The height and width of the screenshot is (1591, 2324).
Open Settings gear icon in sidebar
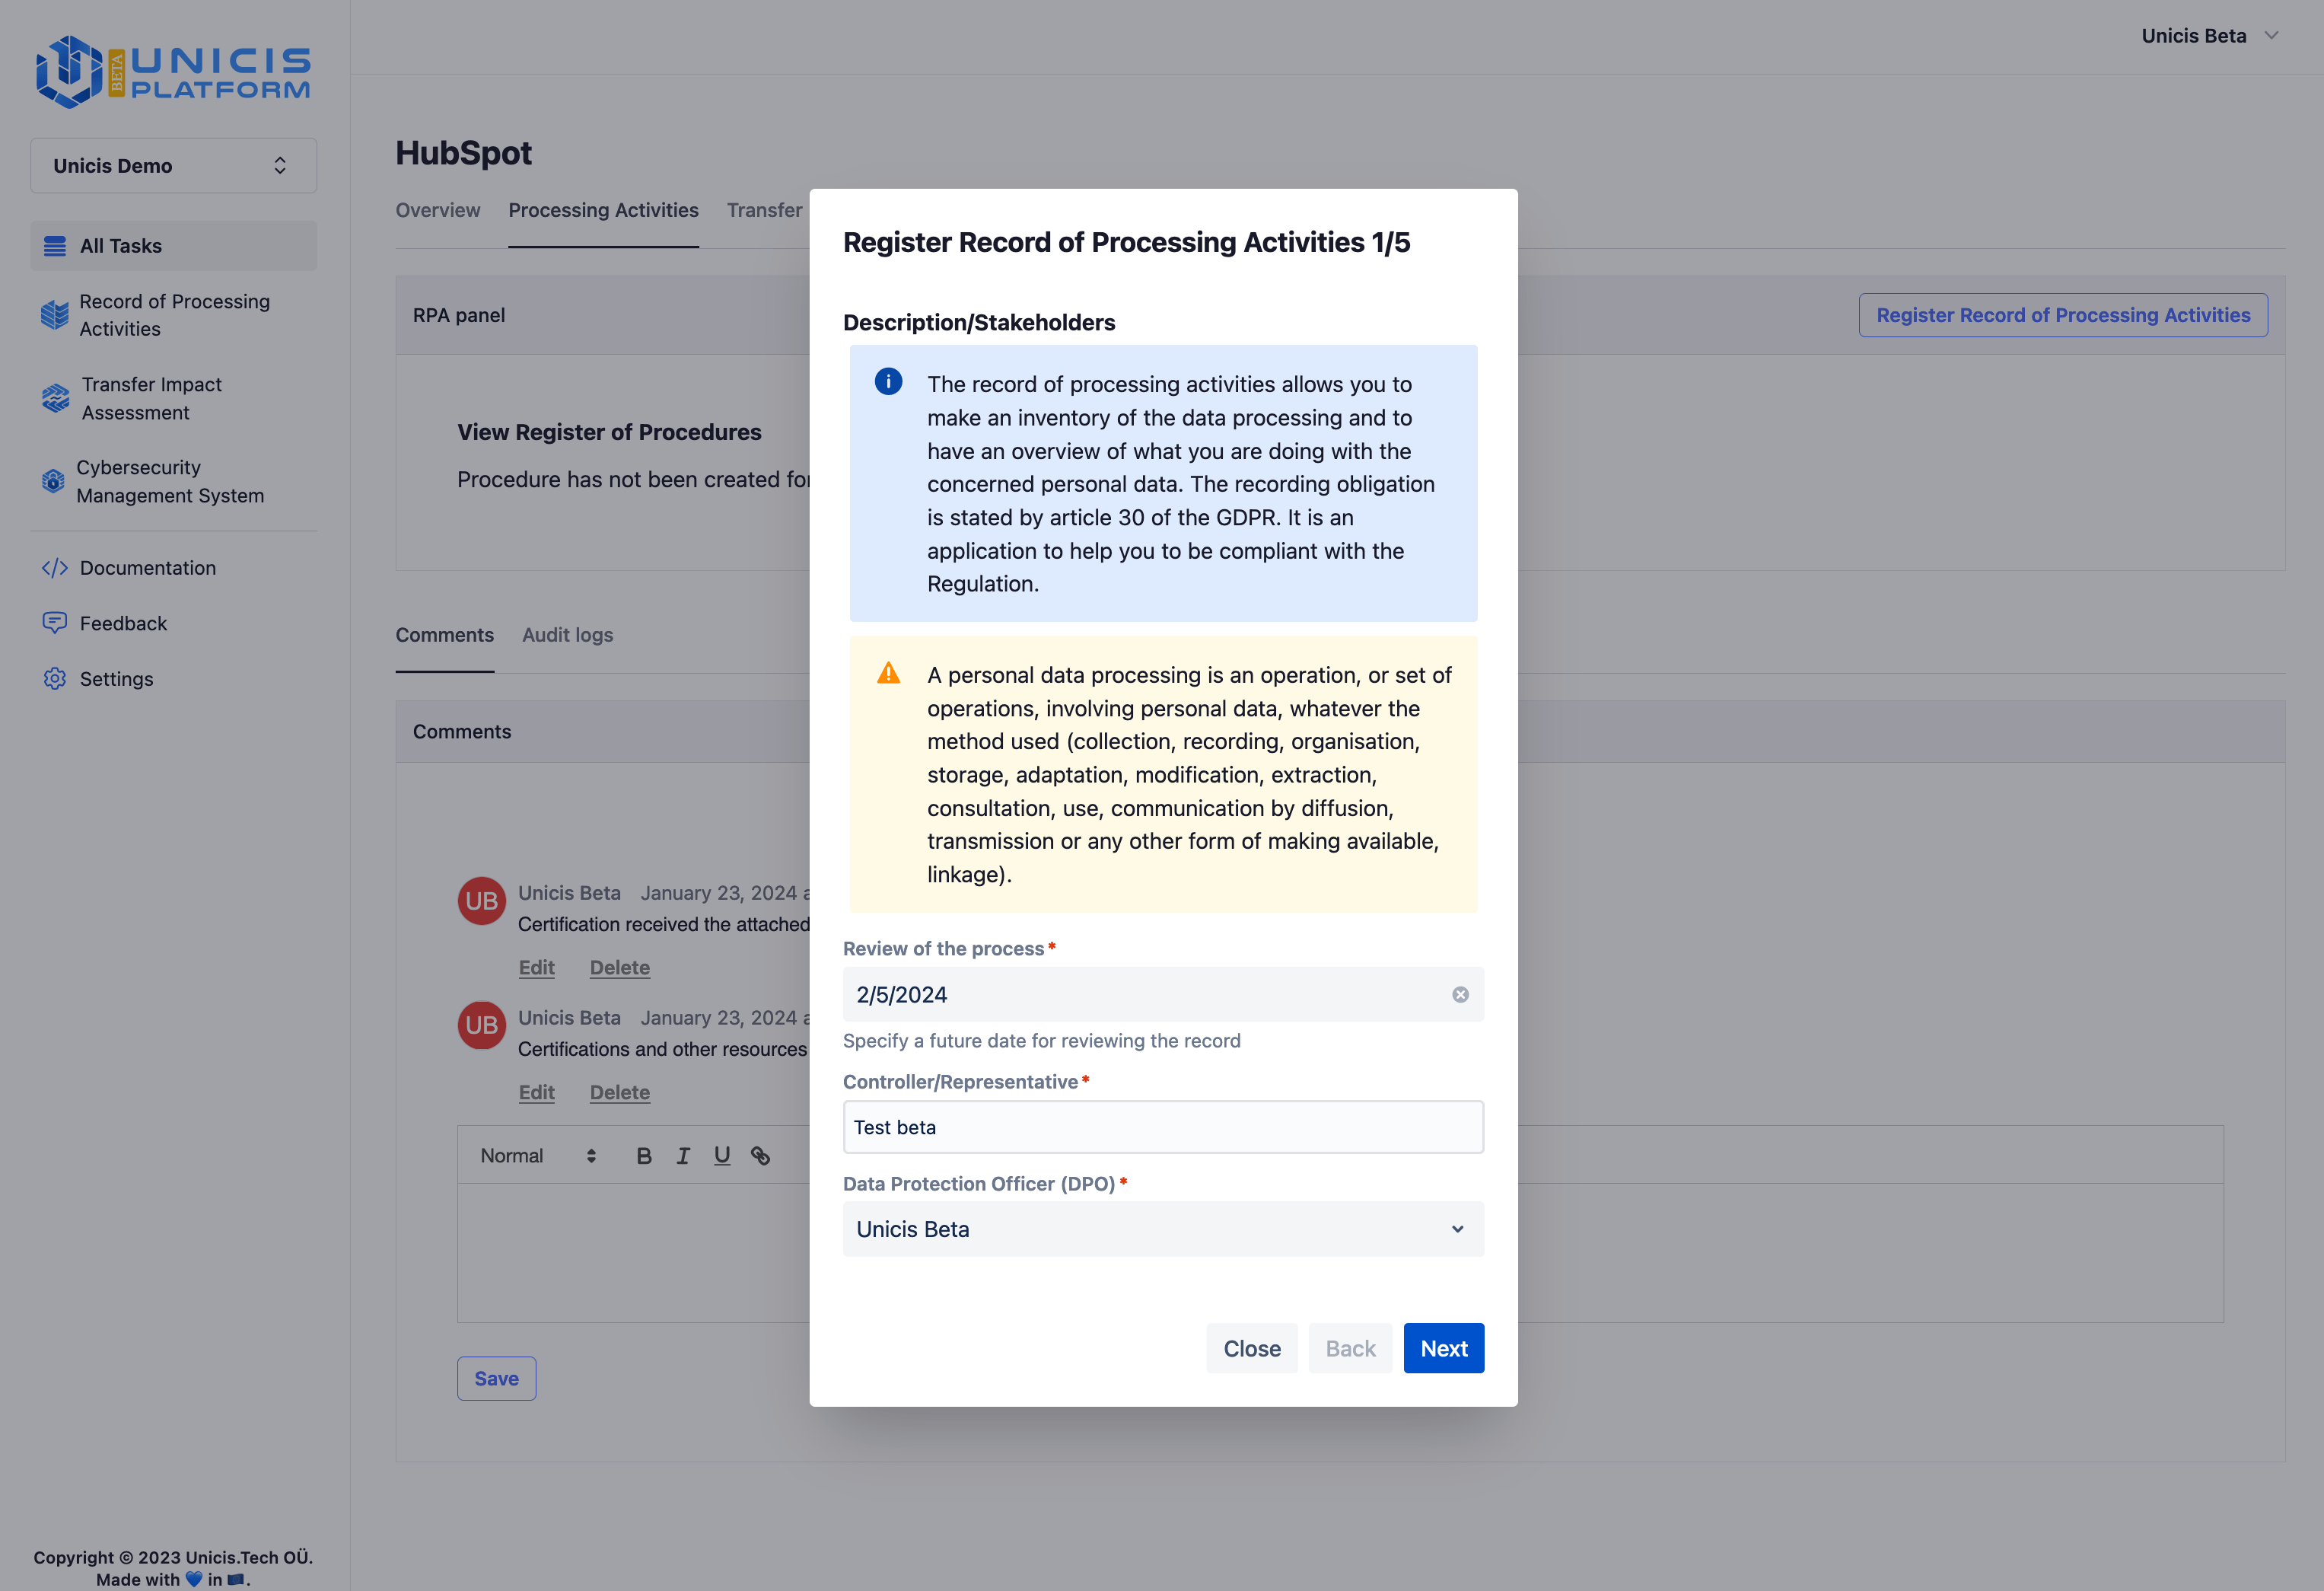(x=55, y=678)
